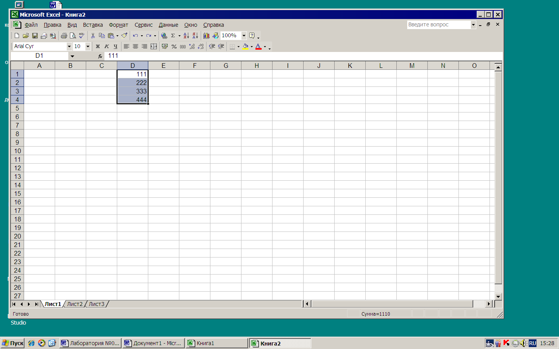Apply currency format icon
Viewport: 559px width, 349px height.
pyautogui.click(x=165, y=47)
